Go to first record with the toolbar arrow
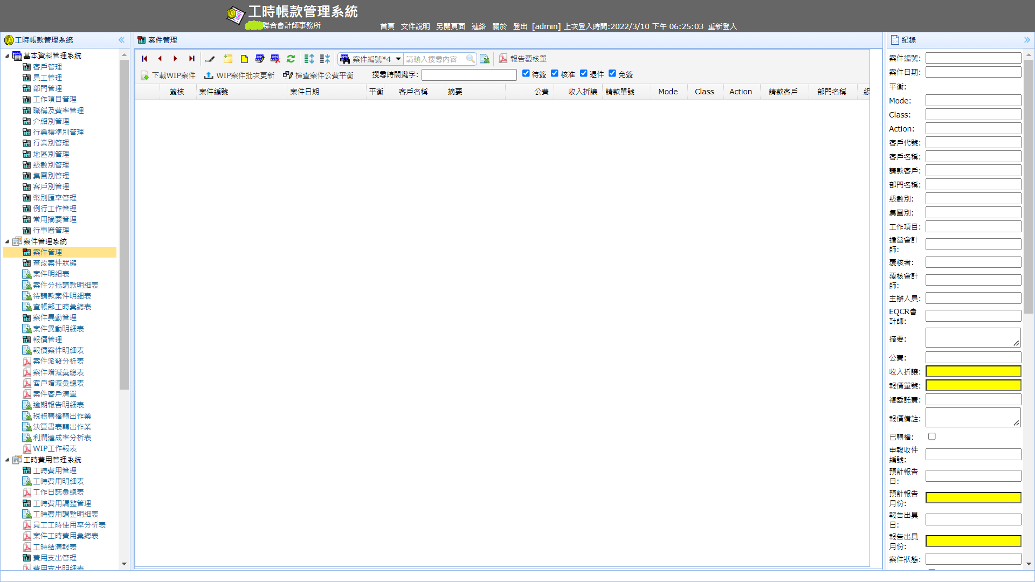Screen dimensions: 1035x582 click(144, 59)
